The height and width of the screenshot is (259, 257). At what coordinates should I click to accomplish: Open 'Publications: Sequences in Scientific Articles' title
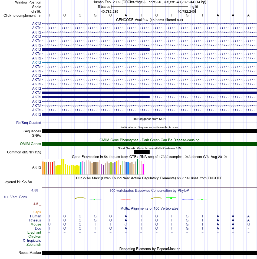click(x=149, y=127)
